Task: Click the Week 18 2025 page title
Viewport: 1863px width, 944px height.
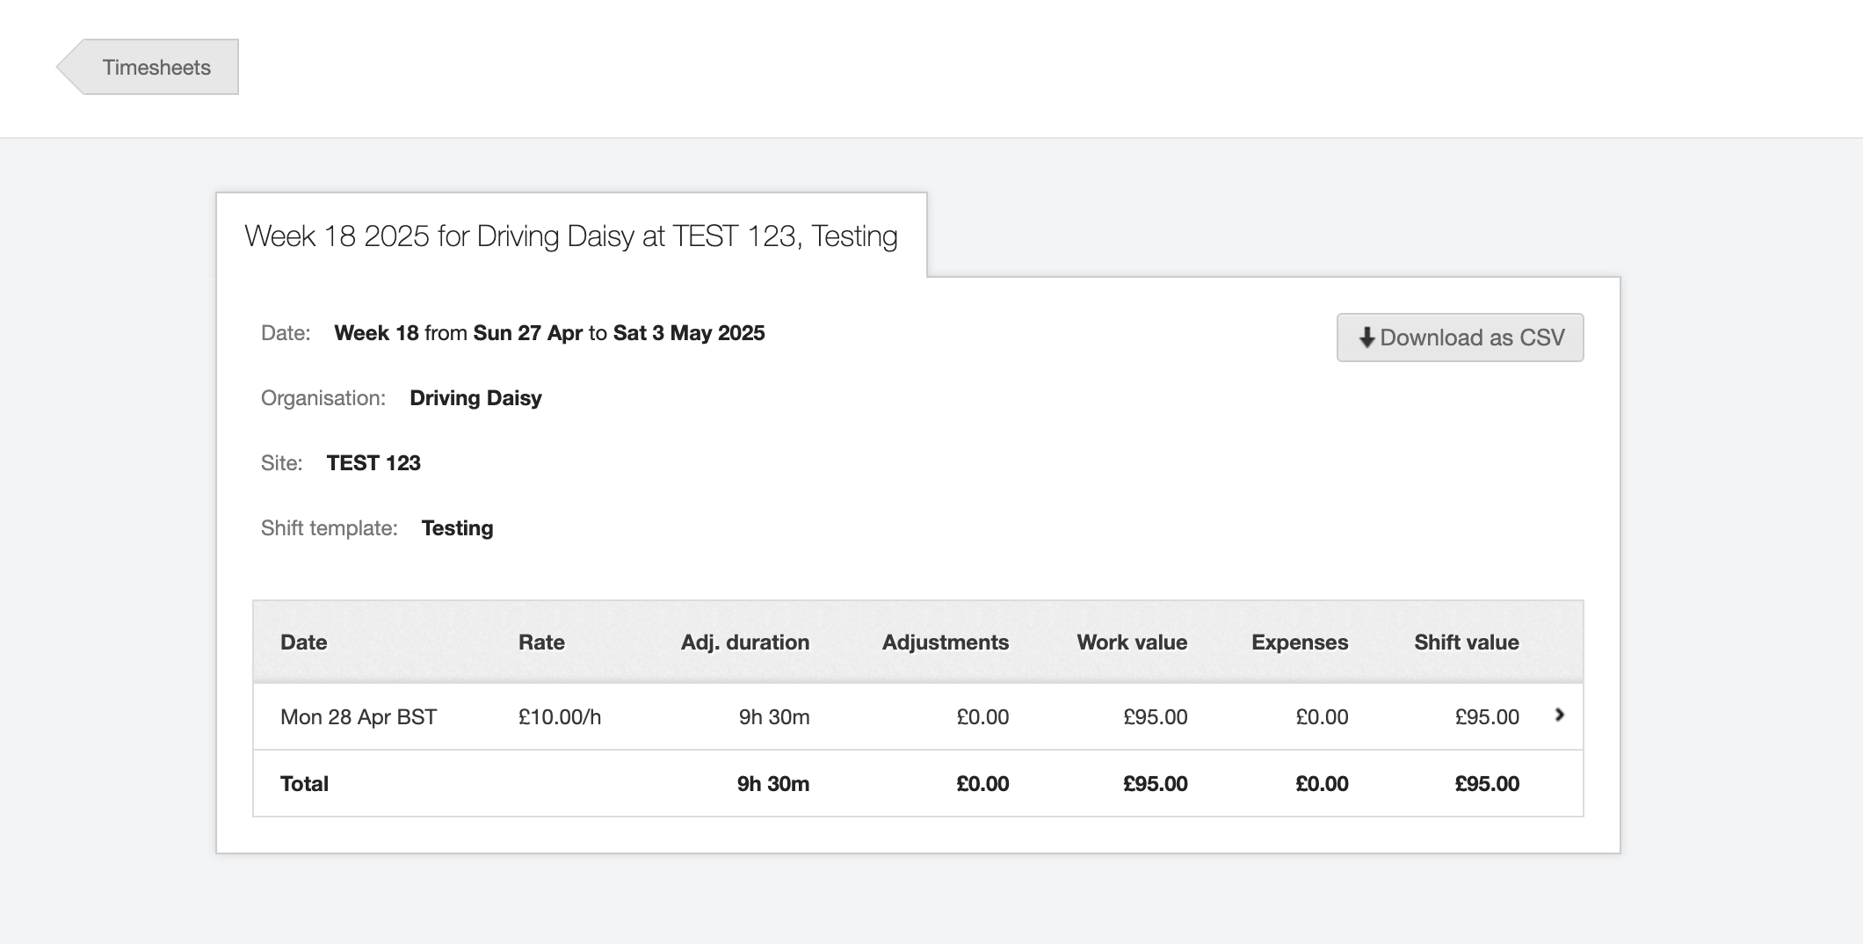Action: 570,236
